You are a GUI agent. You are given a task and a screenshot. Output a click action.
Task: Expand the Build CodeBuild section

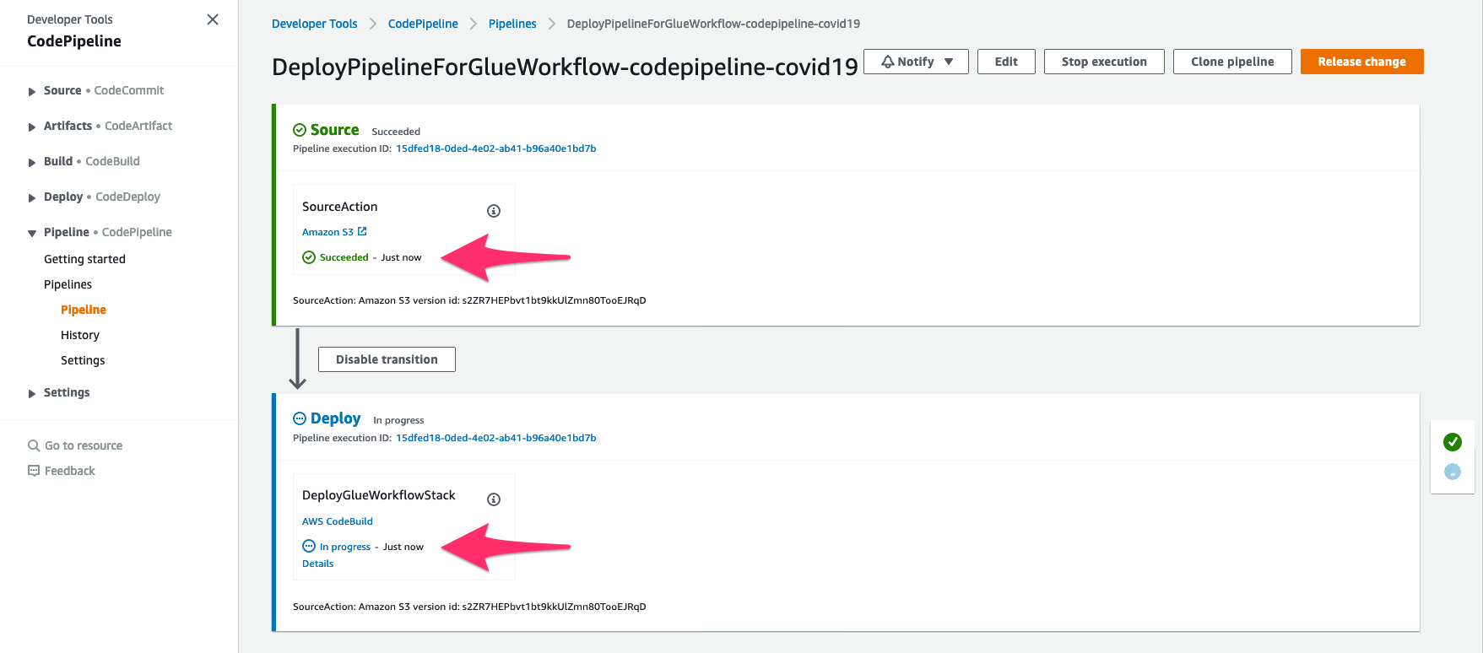pyautogui.click(x=32, y=162)
